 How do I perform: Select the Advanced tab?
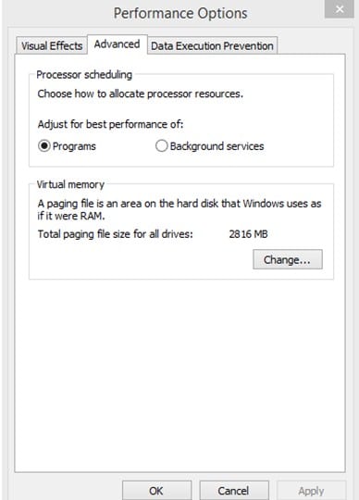(x=118, y=44)
